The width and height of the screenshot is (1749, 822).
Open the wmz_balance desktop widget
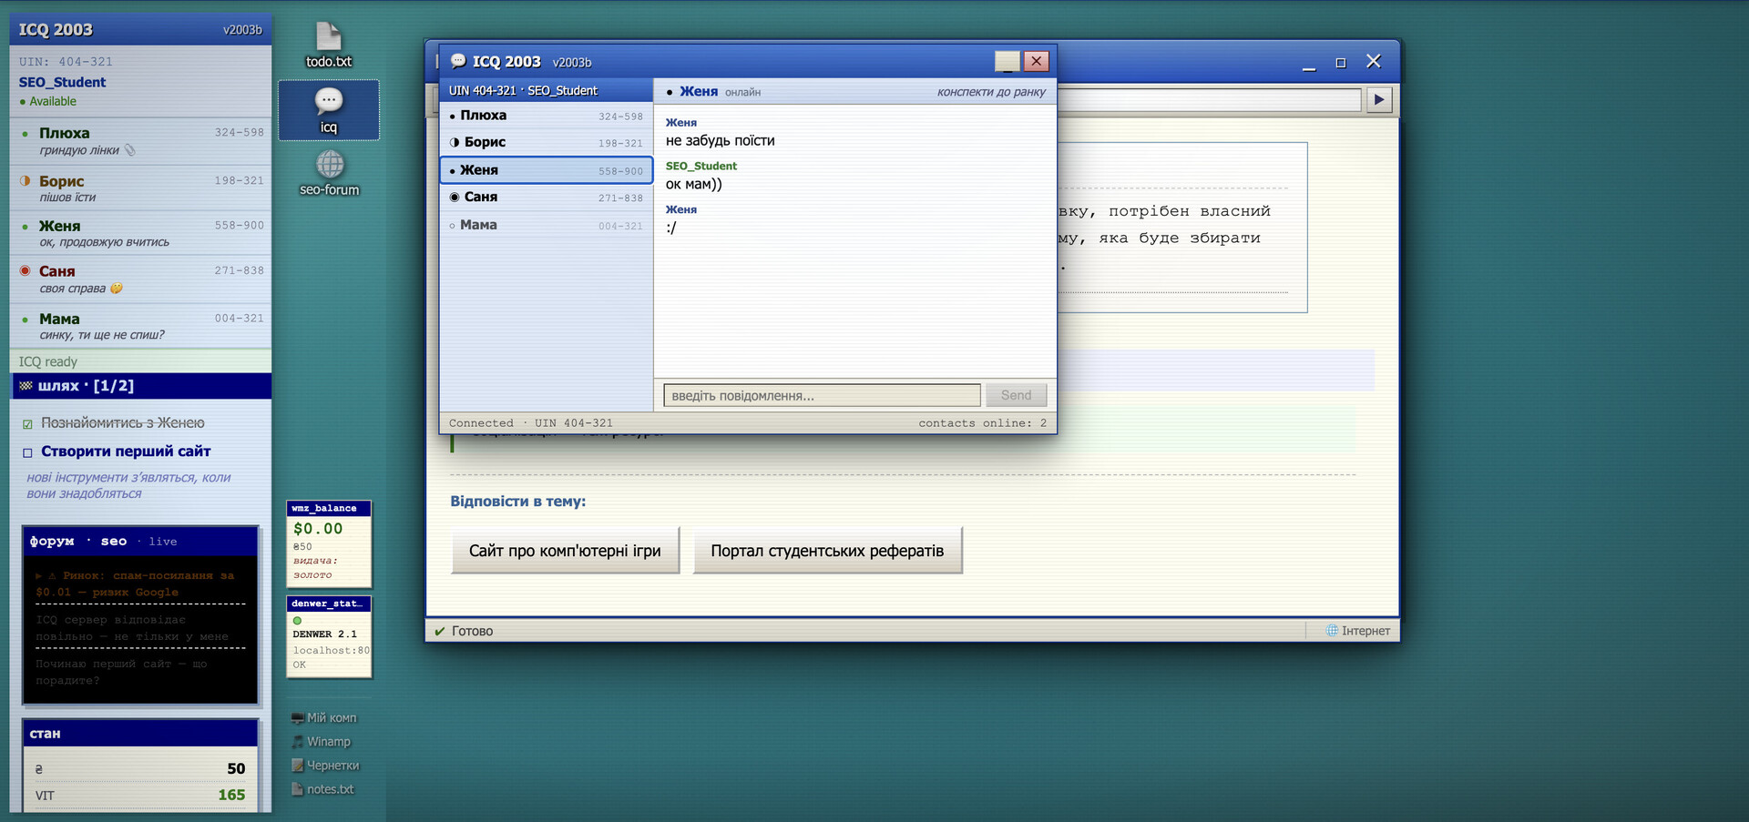tap(329, 543)
